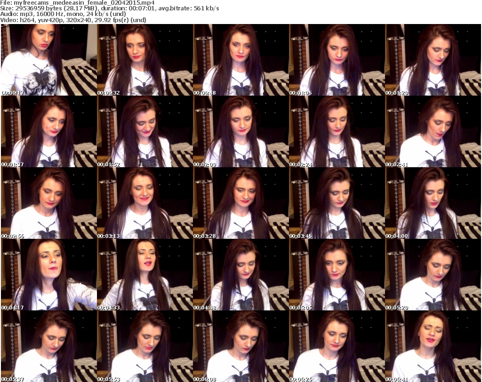This screenshot has width=482, height=382.
Task: Open the frame stamped 00:02:41
Action: click(x=433, y=131)
